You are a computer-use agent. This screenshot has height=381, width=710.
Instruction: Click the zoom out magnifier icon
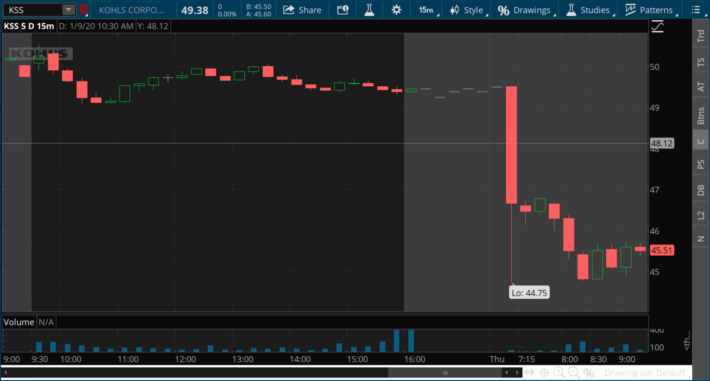(x=573, y=373)
